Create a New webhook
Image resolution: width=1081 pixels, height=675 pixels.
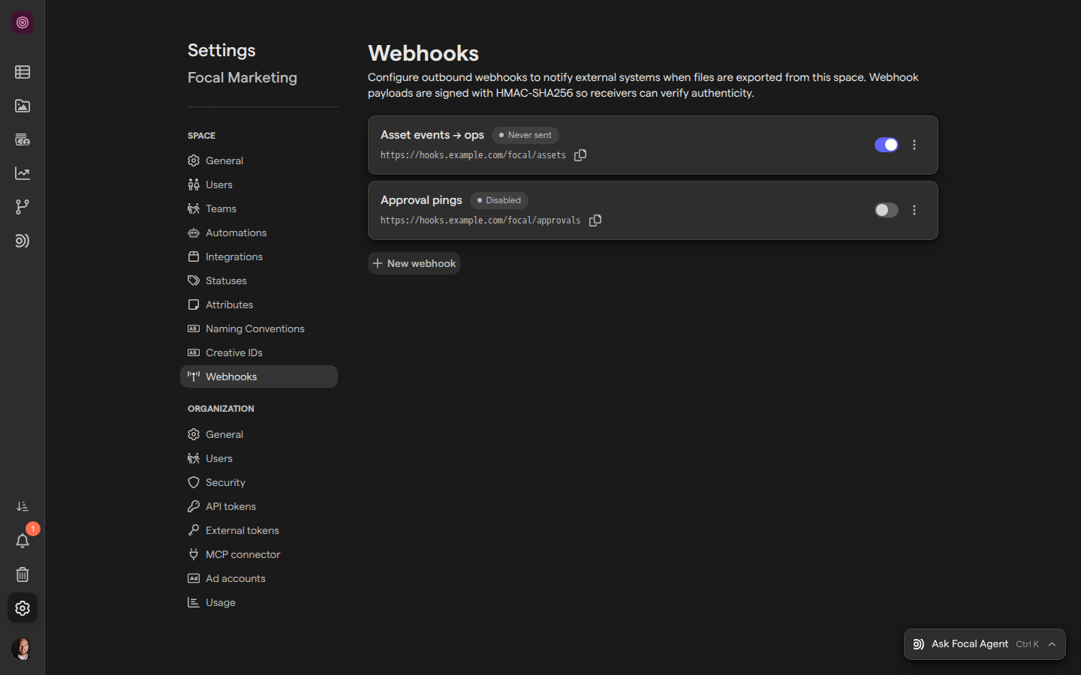(414, 263)
